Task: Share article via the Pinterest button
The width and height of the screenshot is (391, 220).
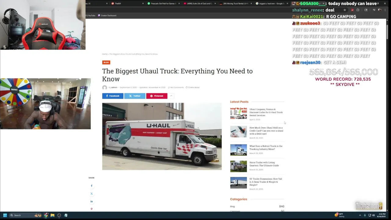Action: point(157,96)
